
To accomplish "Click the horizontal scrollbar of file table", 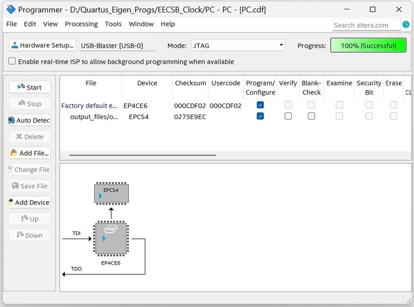I will (x=143, y=155).
